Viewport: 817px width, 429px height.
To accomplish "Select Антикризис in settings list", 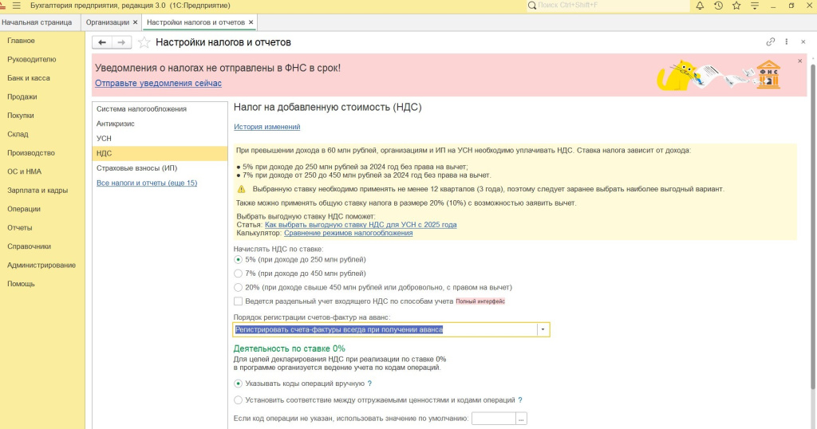I will click(160, 124).
